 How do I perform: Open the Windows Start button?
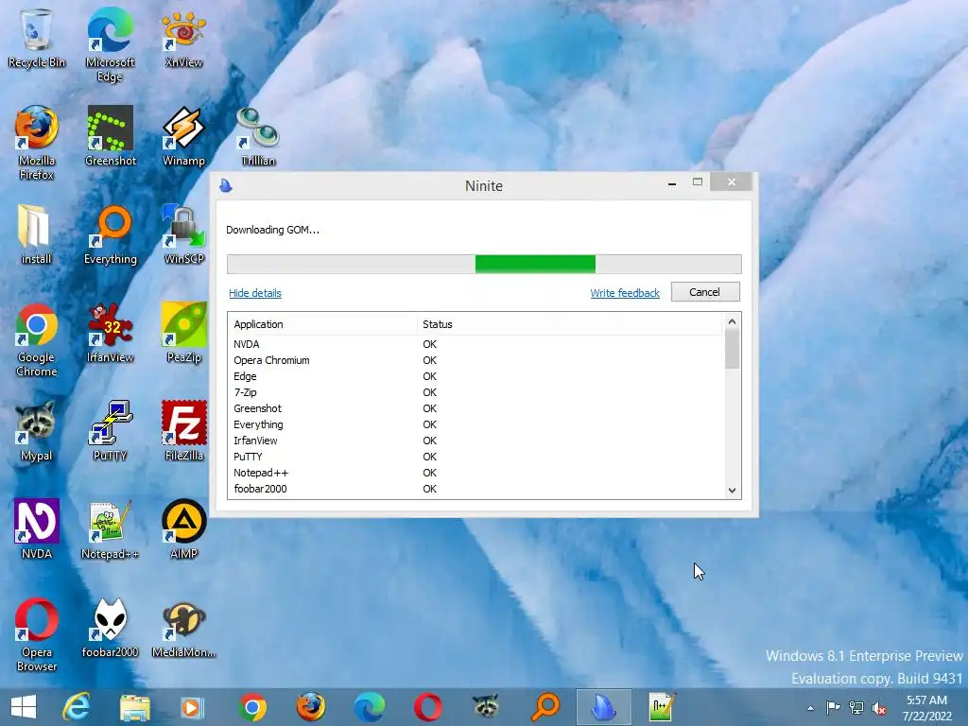(24, 707)
